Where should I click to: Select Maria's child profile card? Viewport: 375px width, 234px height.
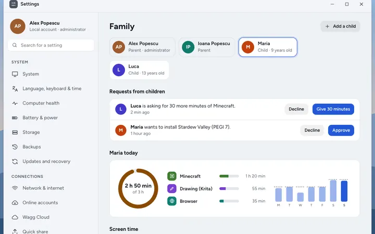point(268,47)
